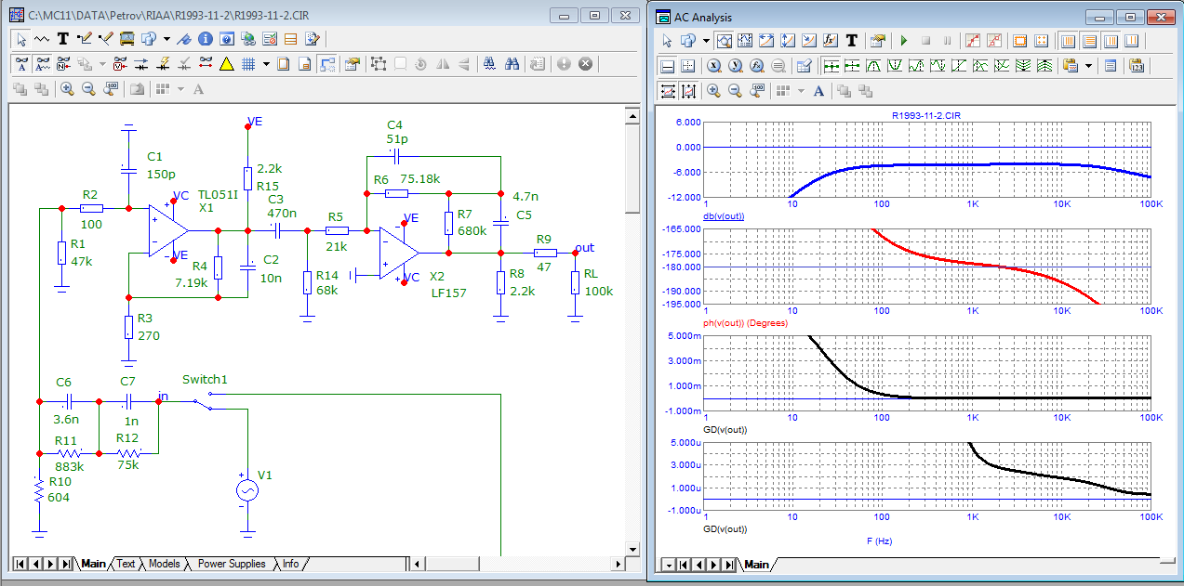Switch to the Models tab

pos(165,564)
